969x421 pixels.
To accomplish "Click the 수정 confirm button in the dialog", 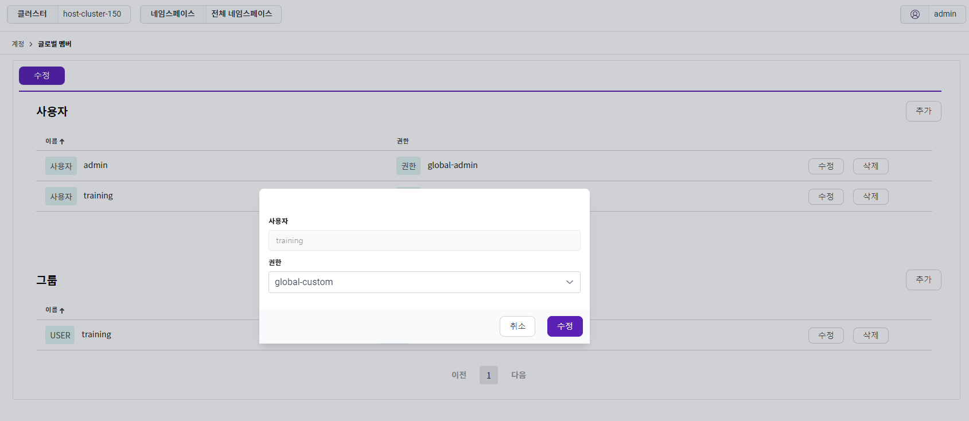I will [x=565, y=326].
